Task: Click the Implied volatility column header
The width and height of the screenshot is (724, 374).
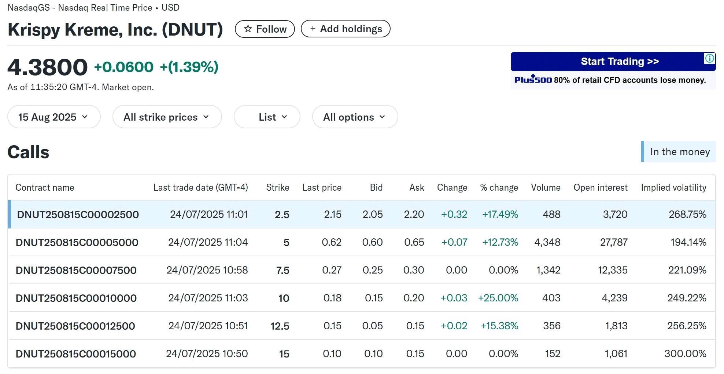Action: point(674,187)
